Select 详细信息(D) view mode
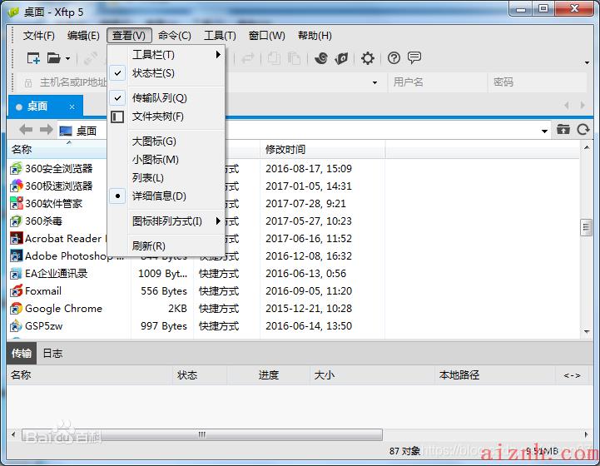600x466 pixels. click(166, 196)
